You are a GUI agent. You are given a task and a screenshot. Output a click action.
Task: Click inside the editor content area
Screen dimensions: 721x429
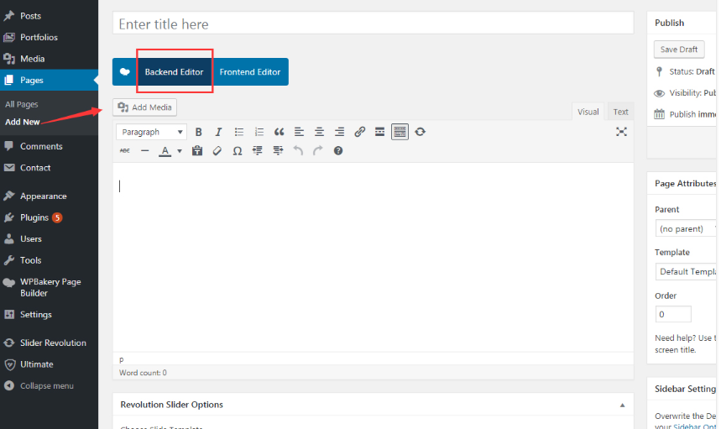click(373, 258)
